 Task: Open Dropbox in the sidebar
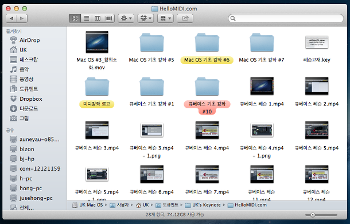[x=26, y=99]
